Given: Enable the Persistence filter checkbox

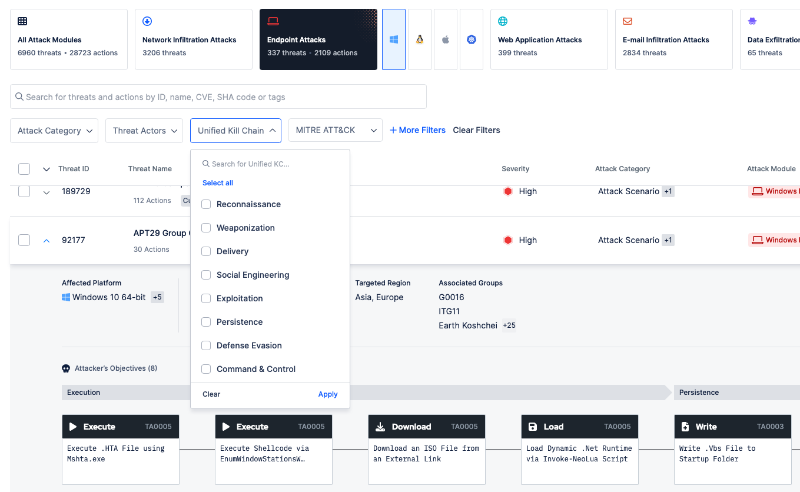Looking at the screenshot, I should (x=206, y=322).
